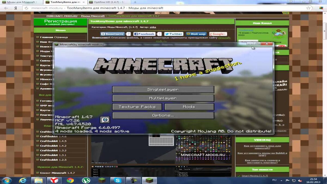Click MINECRAFT-MODS.RU breadcrumb link
This screenshot has width=327, height=184.
pyautogui.click(x=62, y=16)
